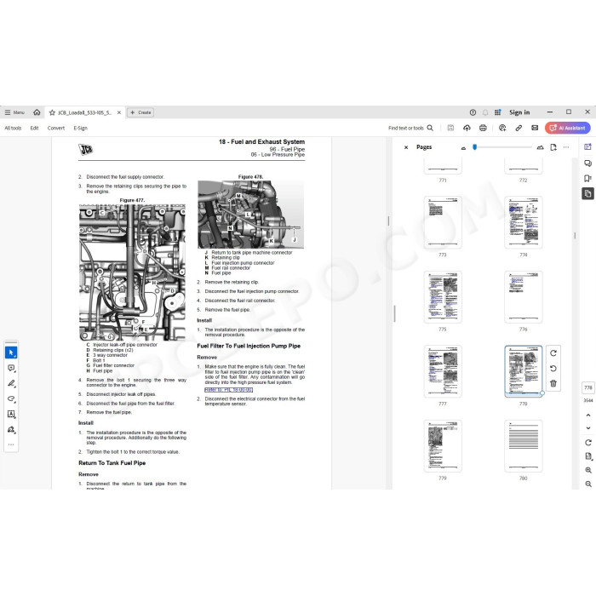Screen dimensions: 596x596
Task: Click the email envelope icon
Action: pyautogui.click(x=535, y=128)
